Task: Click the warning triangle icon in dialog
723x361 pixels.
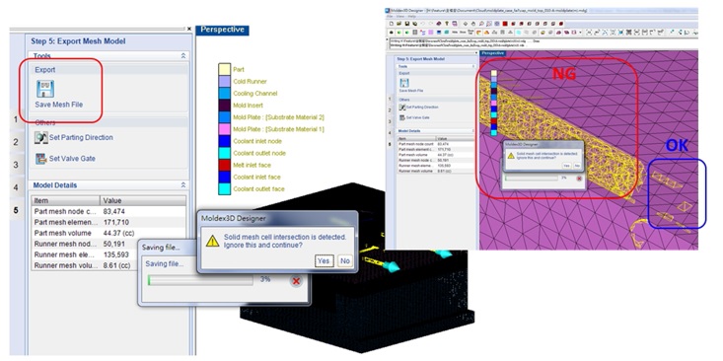Action: point(212,241)
